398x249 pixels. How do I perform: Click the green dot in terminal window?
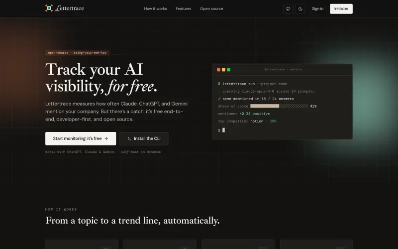228,70
